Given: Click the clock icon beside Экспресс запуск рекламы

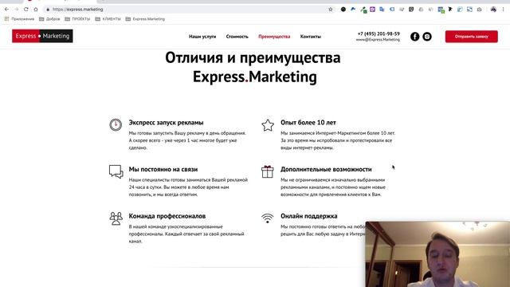Looking at the screenshot, I should click(116, 124).
